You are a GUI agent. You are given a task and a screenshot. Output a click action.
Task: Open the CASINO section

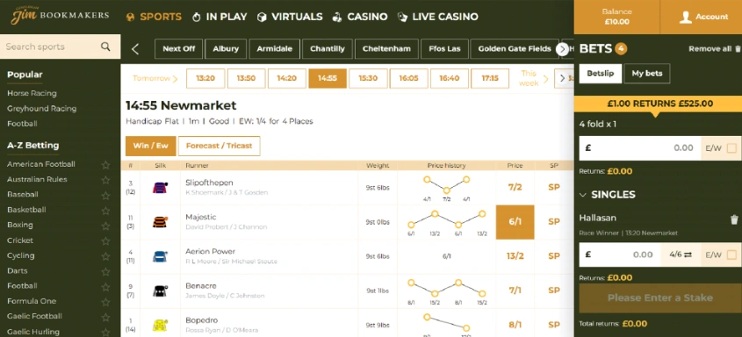360,17
